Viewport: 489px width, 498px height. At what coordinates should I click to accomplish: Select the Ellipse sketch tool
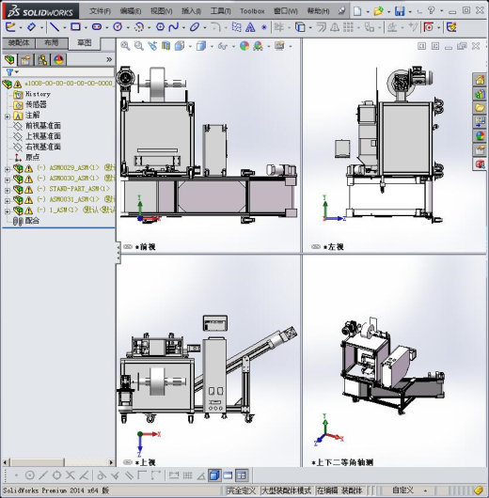coord(195,27)
